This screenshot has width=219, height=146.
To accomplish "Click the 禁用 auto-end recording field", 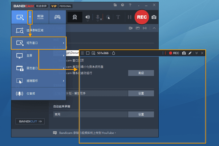I will [90, 114].
